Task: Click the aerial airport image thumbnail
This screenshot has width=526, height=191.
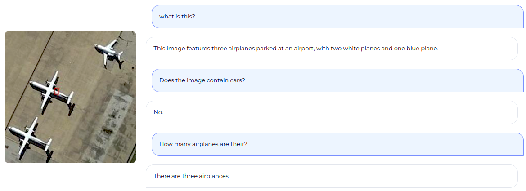Action: click(x=70, y=97)
